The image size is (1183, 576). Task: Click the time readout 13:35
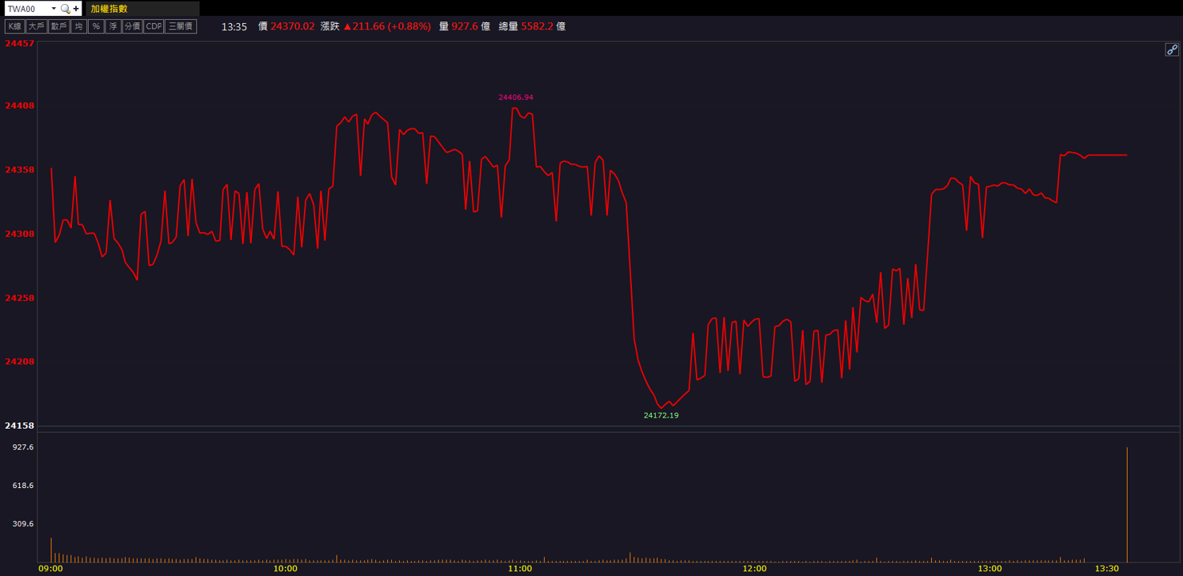pyautogui.click(x=234, y=26)
